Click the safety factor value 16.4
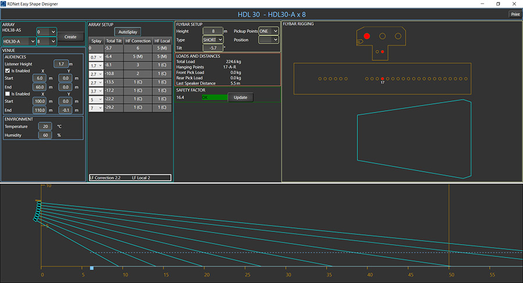The height and width of the screenshot is (283, 523). [x=180, y=97]
